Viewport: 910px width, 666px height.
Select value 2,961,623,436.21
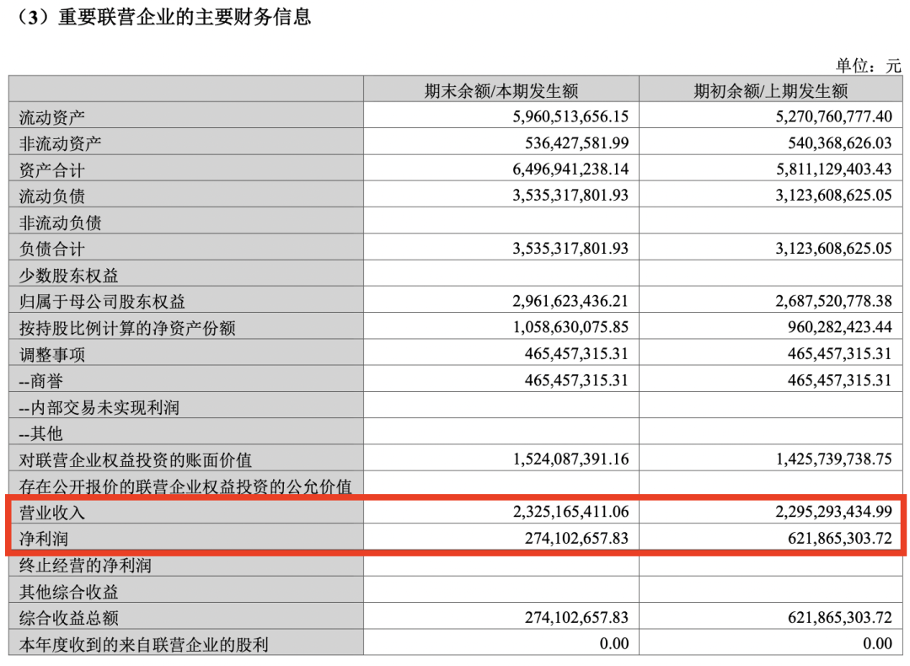pyautogui.click(x=570, y=301)
